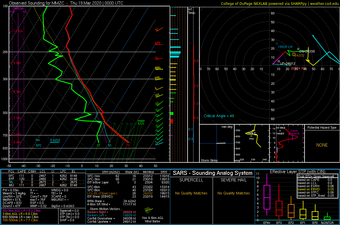Click the UP=246/12 hodograph label
340x225 pixels.
click(288, 63)
